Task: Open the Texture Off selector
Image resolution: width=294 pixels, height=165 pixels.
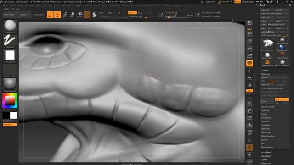Action: [10, 71]
